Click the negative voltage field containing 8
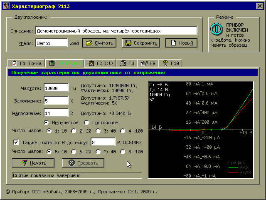The width and height of the screenshot is (266, 200). (x=103, y=142)
